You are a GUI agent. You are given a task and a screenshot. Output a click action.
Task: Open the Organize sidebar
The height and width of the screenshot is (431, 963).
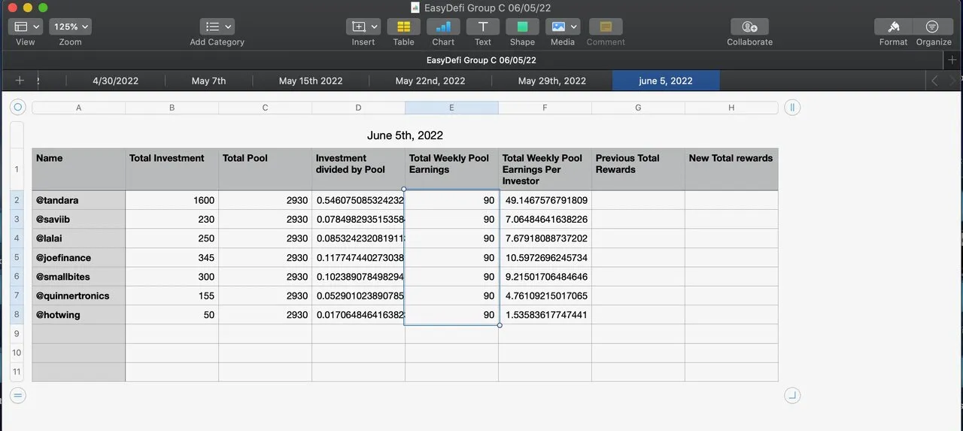point(933,26)
